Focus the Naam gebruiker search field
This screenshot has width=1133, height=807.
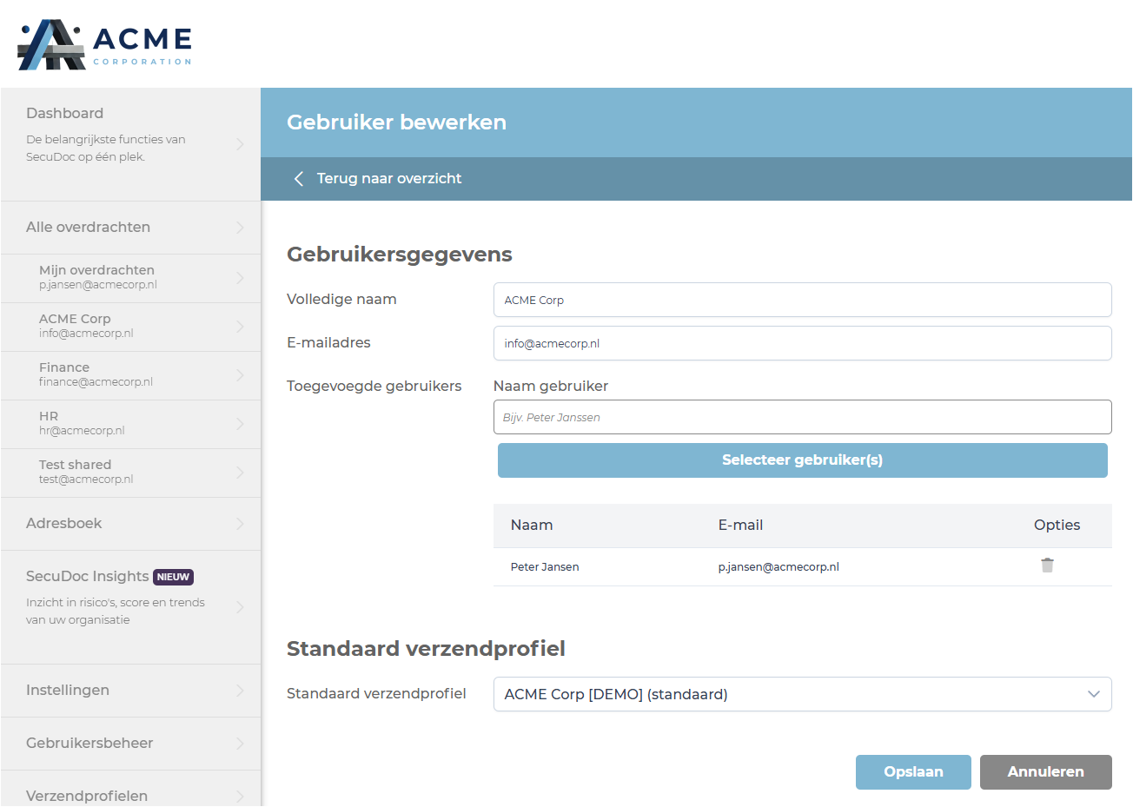click(x=802, y=417)
